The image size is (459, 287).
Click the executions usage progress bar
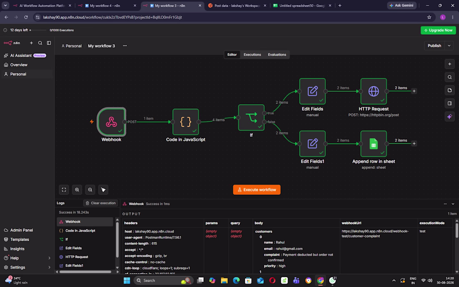coord(38,30)
